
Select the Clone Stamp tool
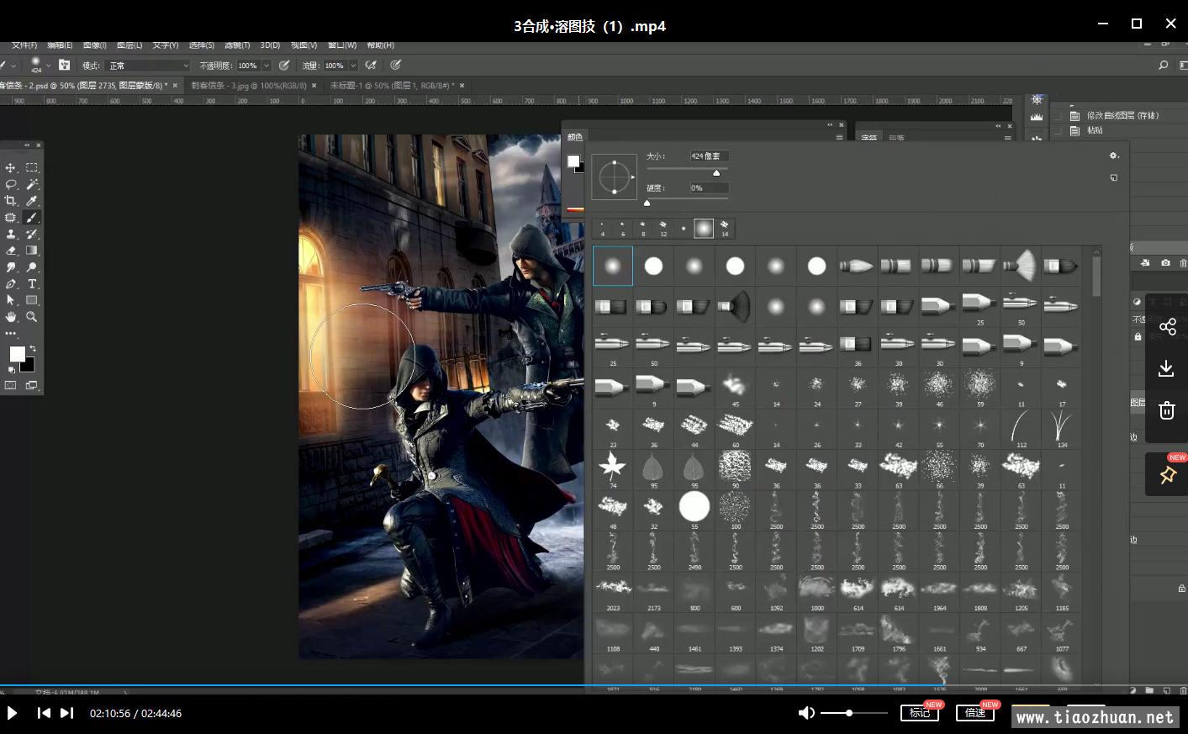[11, 235]
